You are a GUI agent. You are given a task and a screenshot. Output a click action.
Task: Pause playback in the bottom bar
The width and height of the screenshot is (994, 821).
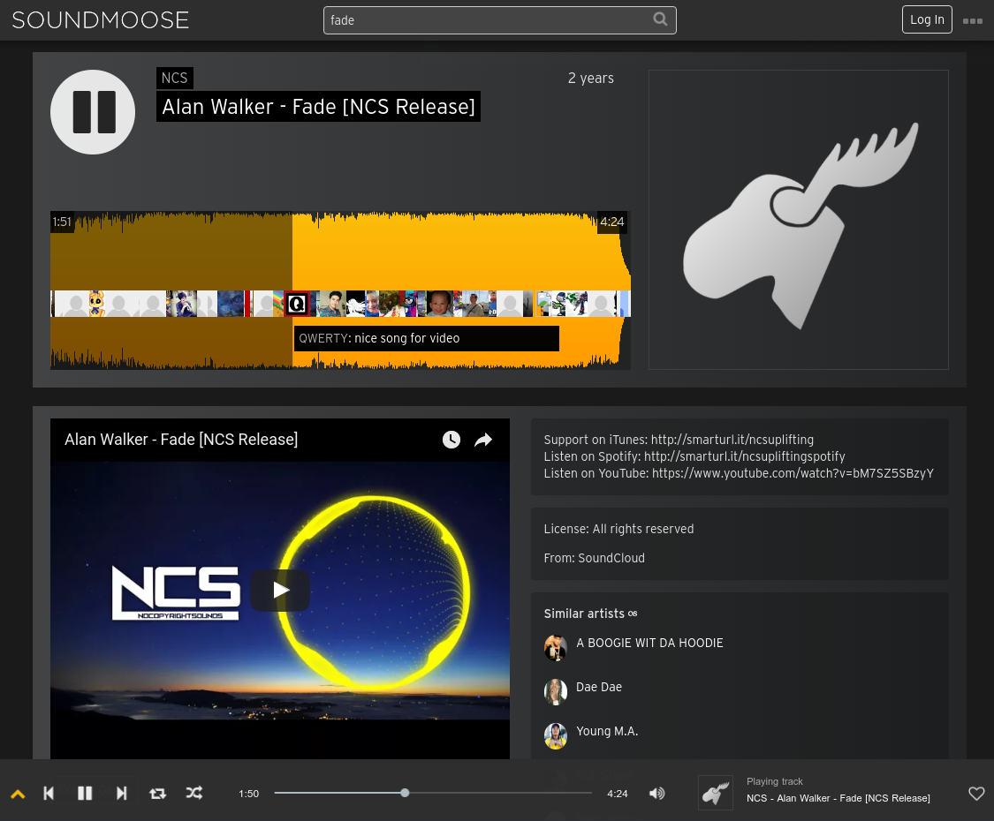pyautogui.click(x=85, y=793)
